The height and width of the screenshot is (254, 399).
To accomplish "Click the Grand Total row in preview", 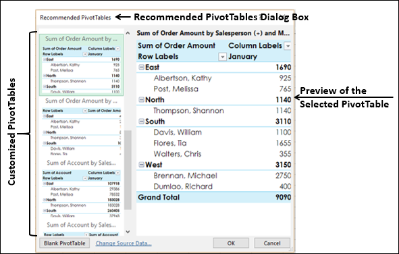I will point(214,197).
